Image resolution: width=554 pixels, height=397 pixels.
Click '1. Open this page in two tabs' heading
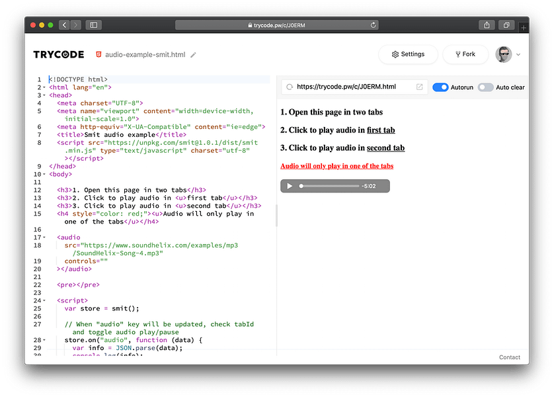[x=331, y=112]
